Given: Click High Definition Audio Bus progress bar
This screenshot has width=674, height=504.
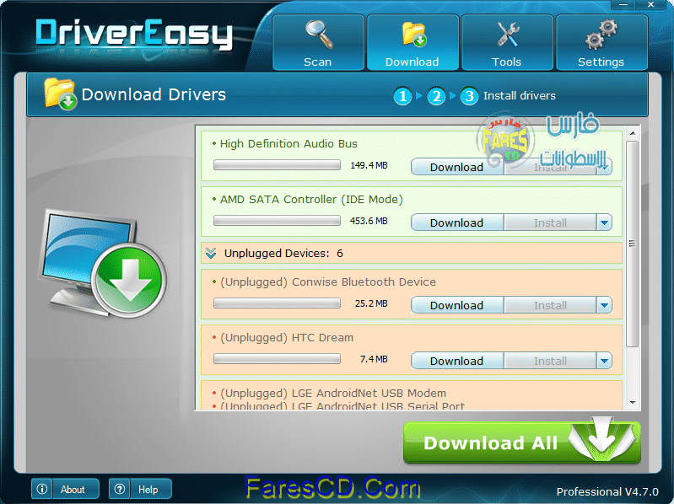Looking at the screenshot, I should click(x=277, y=165).
